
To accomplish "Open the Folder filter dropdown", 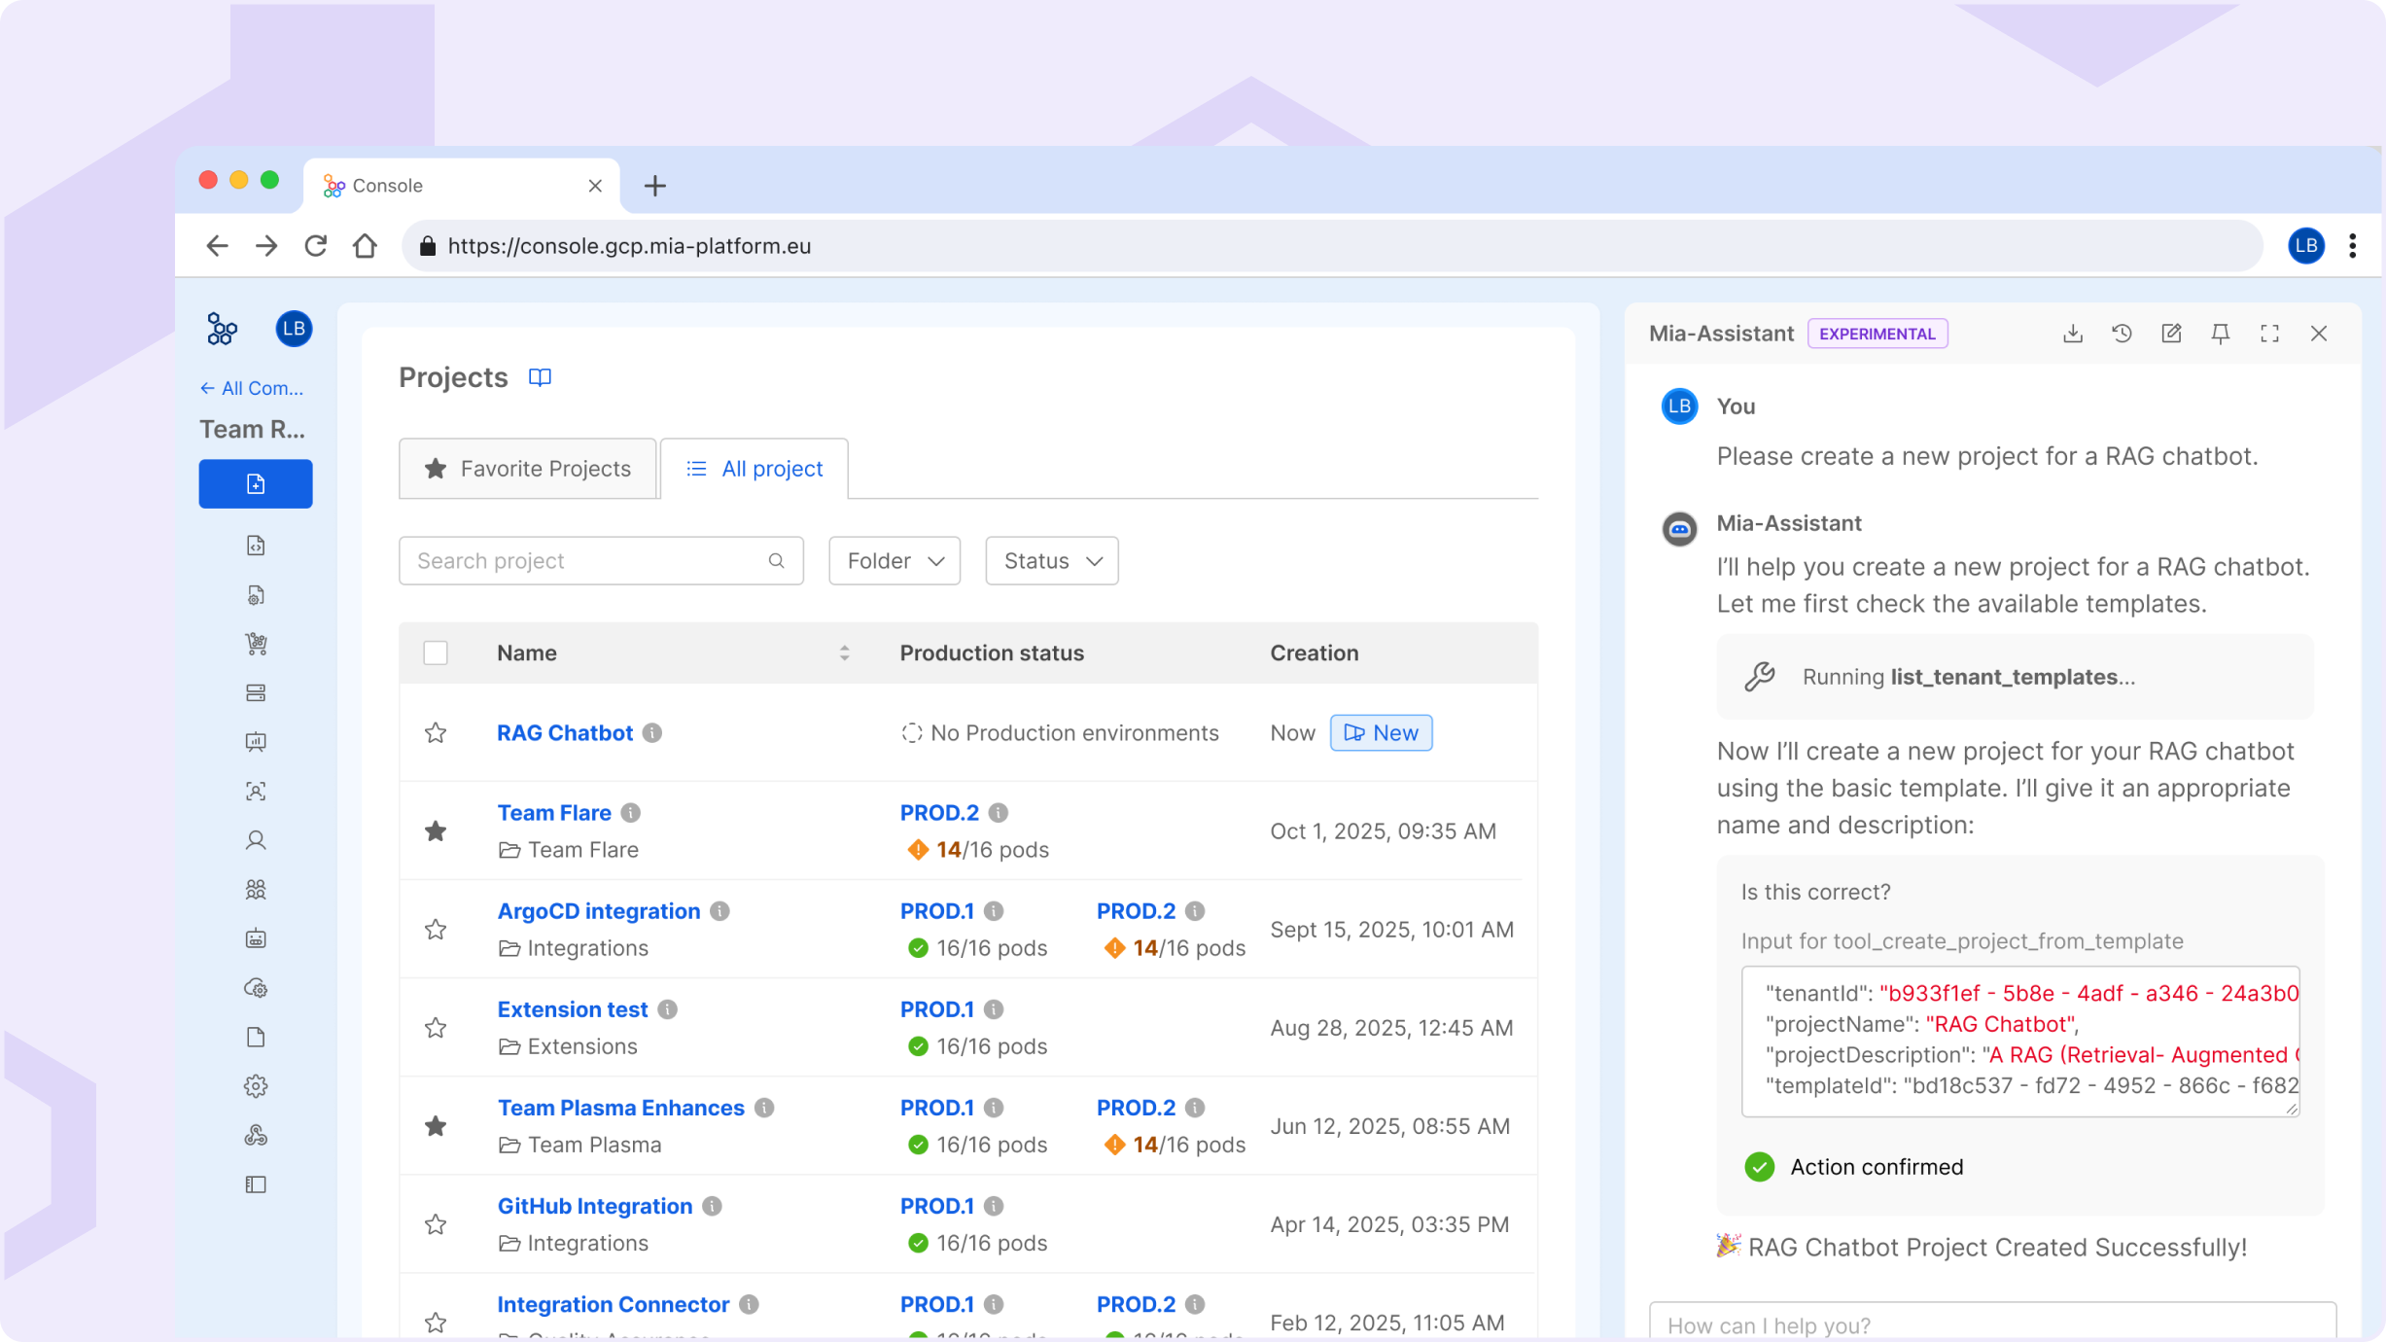I will pyautogui.click(x=894, y=561).
